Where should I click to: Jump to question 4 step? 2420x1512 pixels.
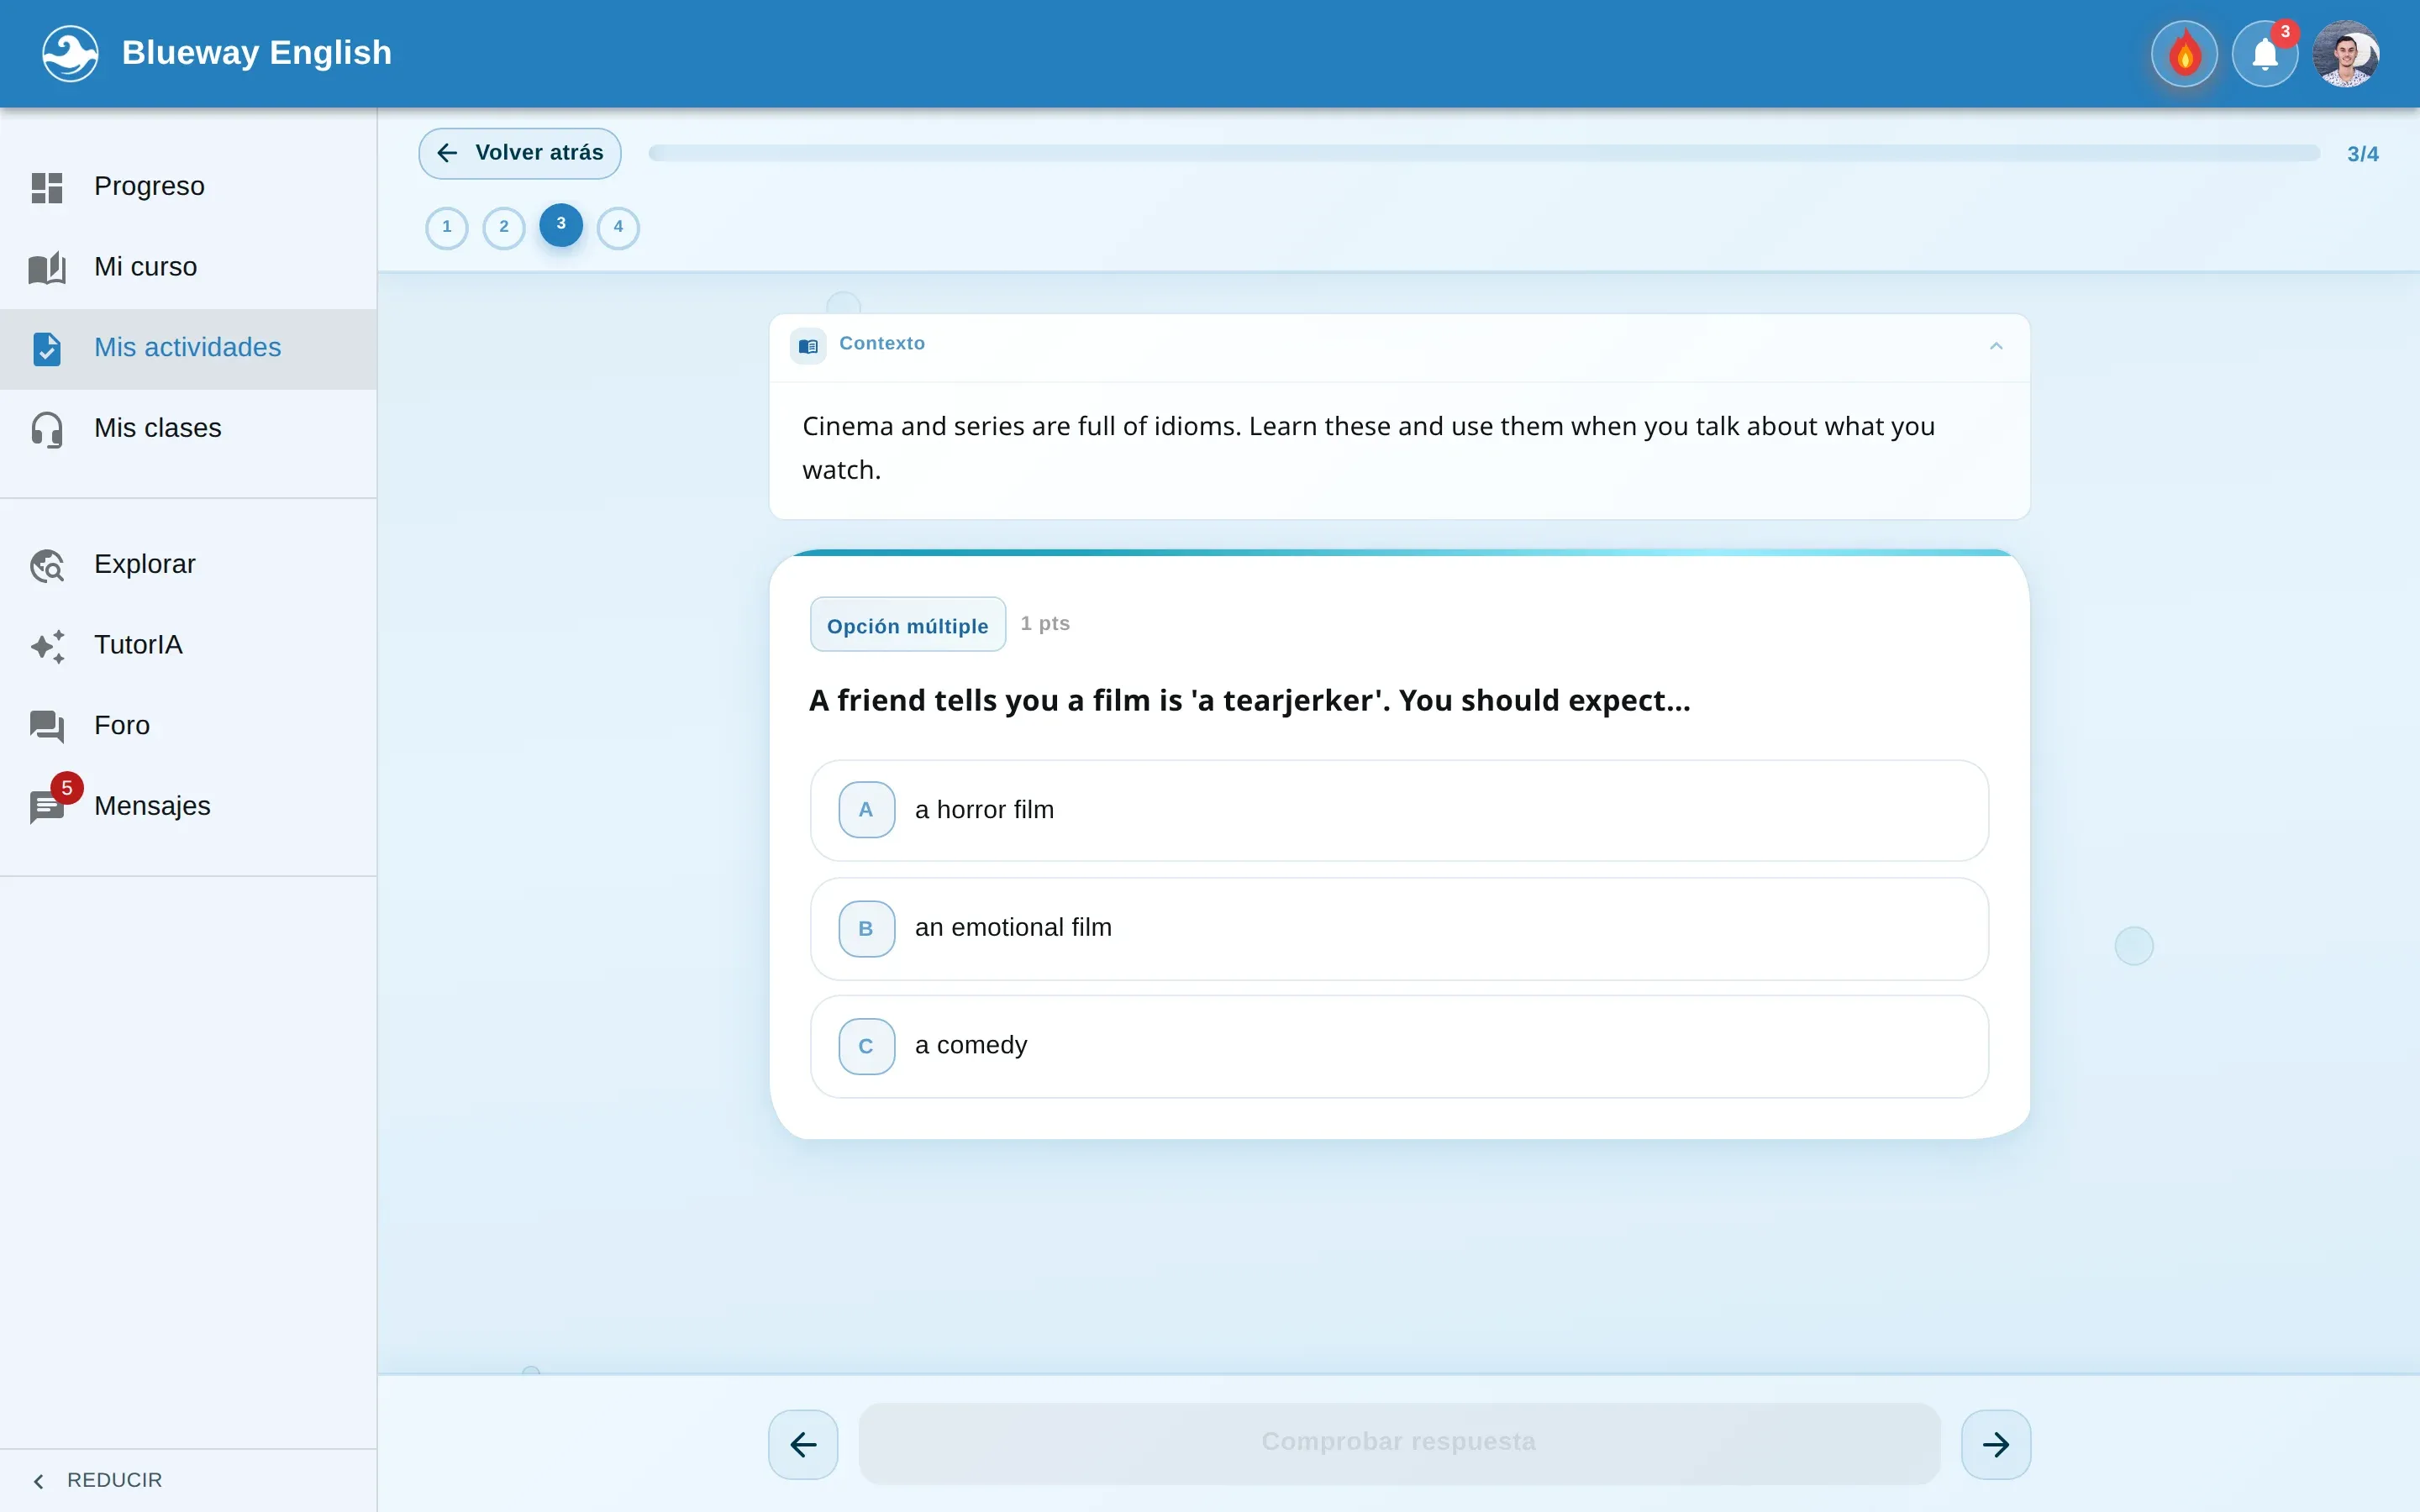tap(618, 227)
